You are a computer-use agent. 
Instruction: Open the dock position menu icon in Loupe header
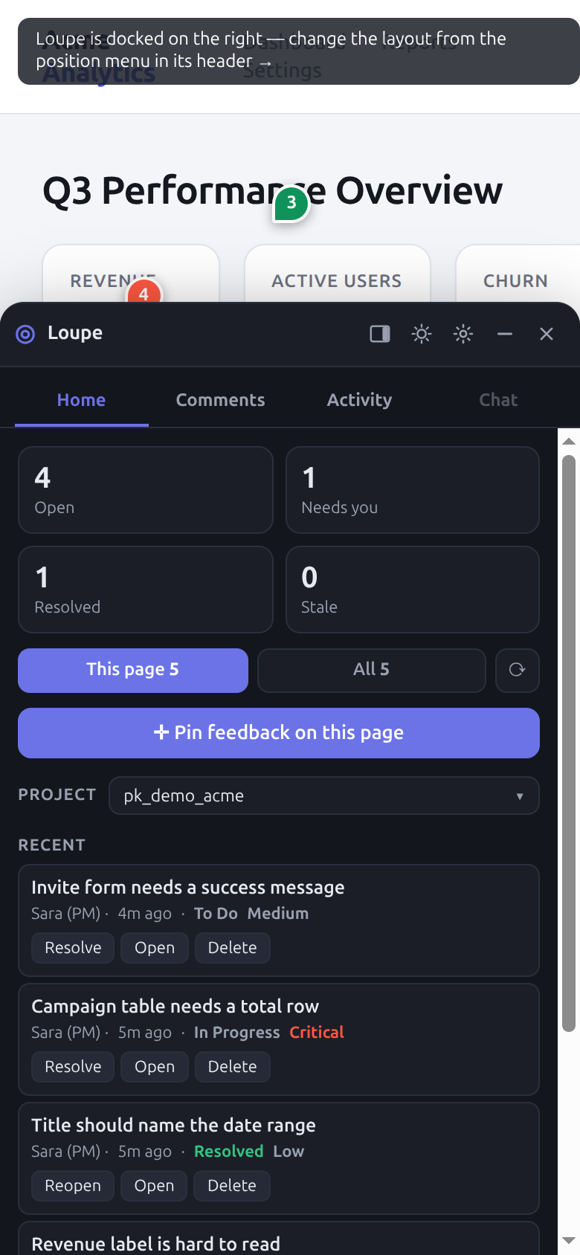coord(380,334)
